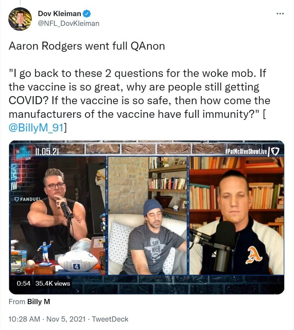Open Dov Kleiman's profile avatar
294x330 pixels.
coord(20,19)
